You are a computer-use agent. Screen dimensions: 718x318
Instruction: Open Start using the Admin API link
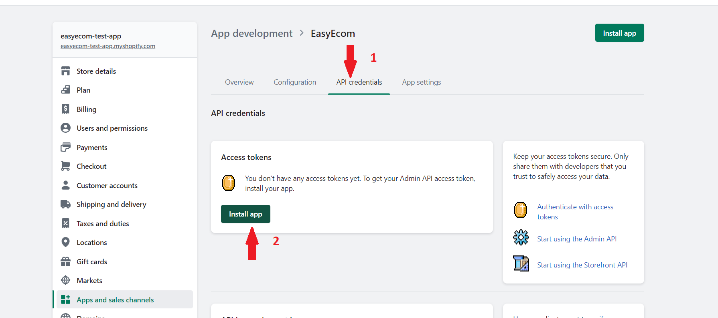coord(577,239)
